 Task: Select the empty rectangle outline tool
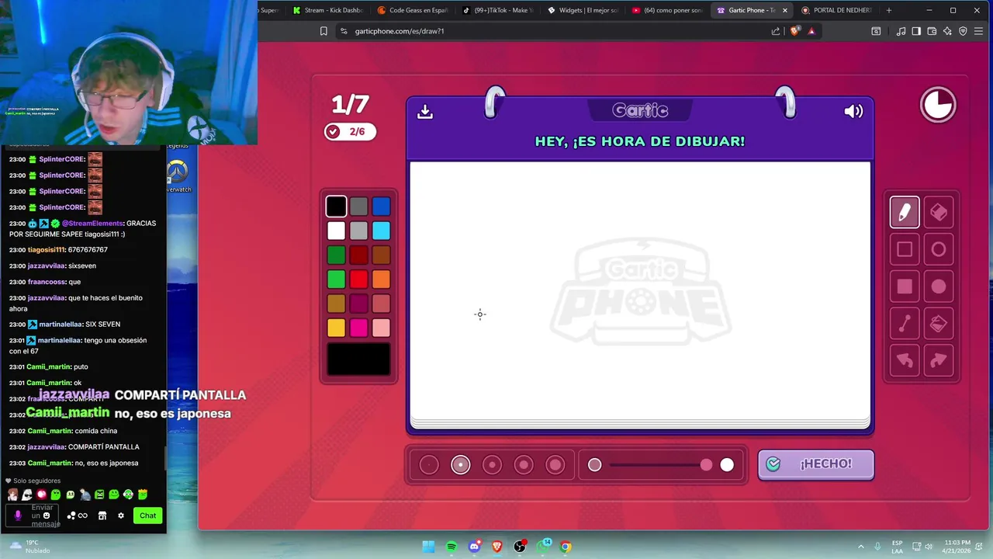[905, 249]
